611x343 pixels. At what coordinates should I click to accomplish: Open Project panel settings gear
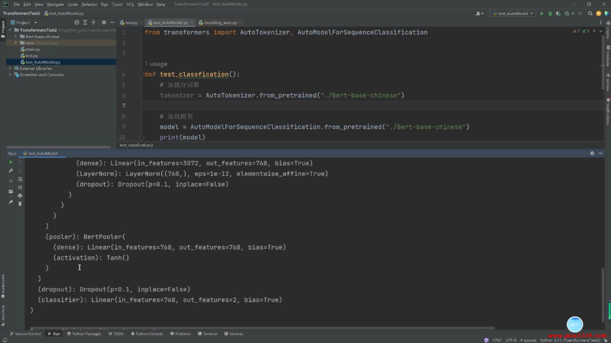click(x=104, y=23)
